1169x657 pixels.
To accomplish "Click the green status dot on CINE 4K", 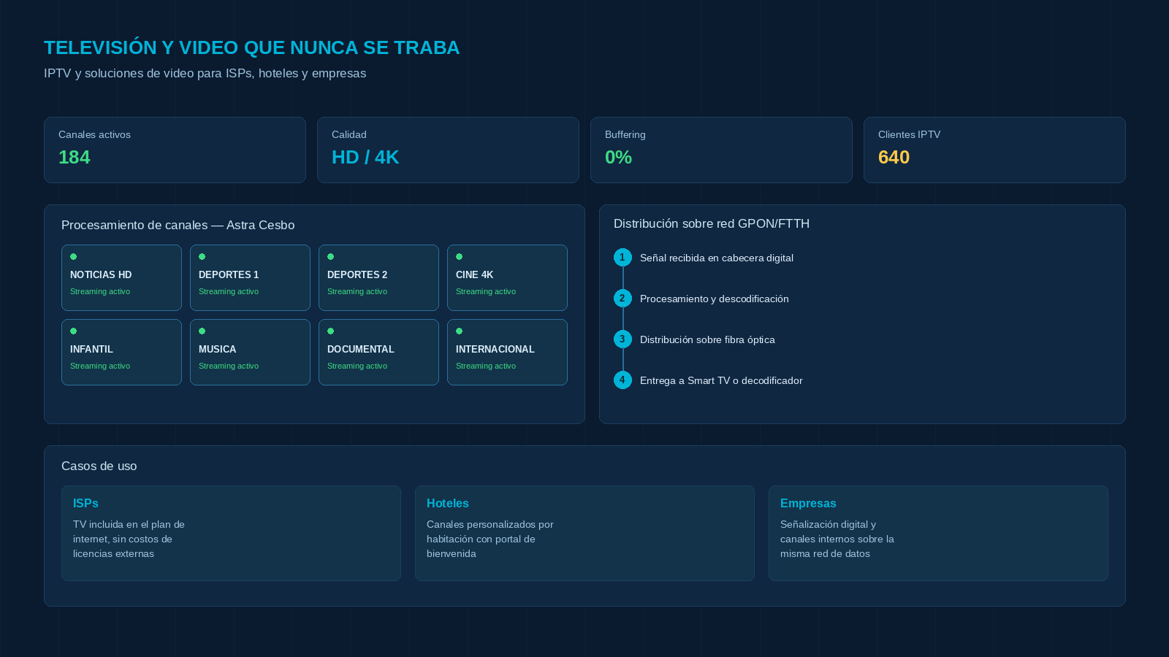I will tap(459, 256).
